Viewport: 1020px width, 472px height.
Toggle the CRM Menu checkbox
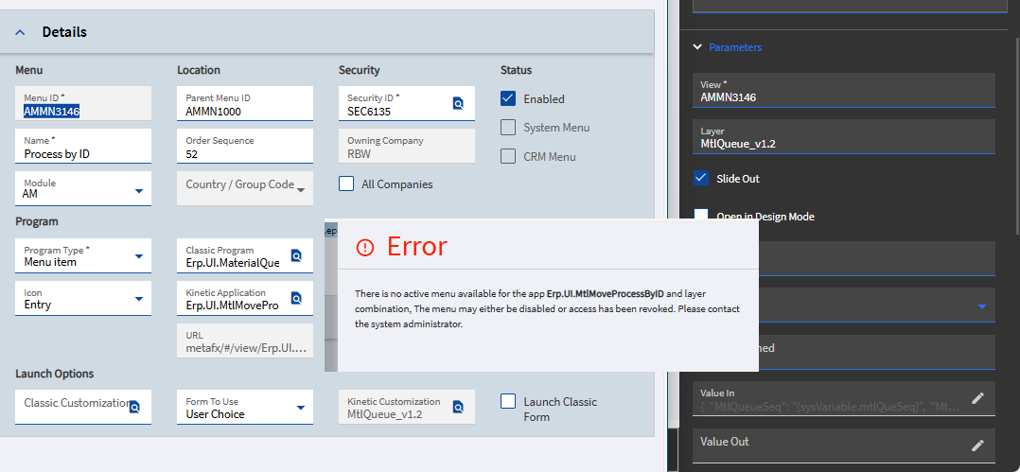coord(508,156)
